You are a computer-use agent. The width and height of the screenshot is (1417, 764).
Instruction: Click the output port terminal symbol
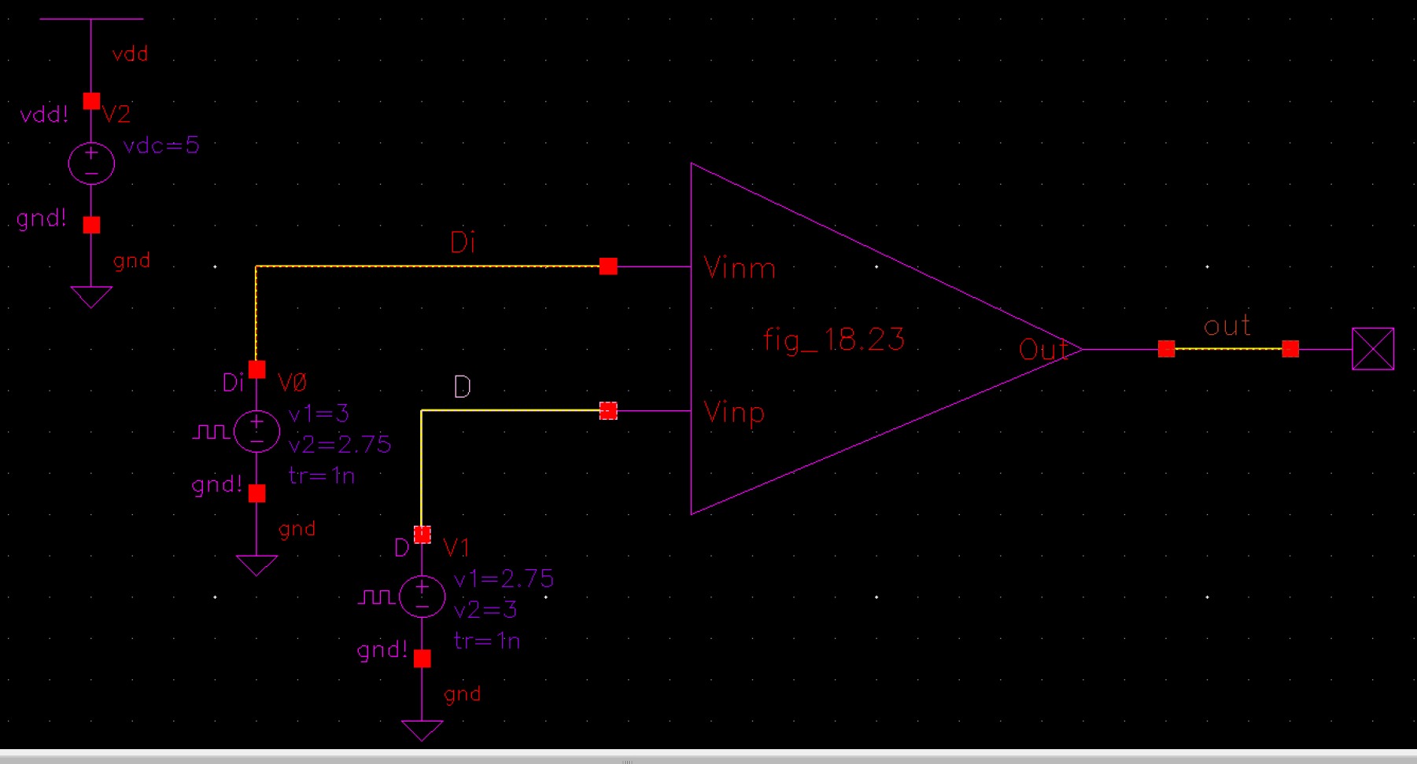pyautogui.click(x=1374, y=348)
